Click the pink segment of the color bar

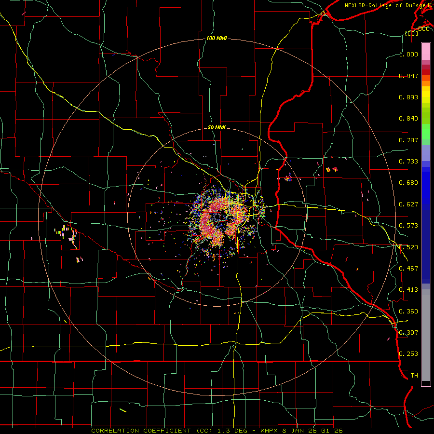[x=426, y=51]
